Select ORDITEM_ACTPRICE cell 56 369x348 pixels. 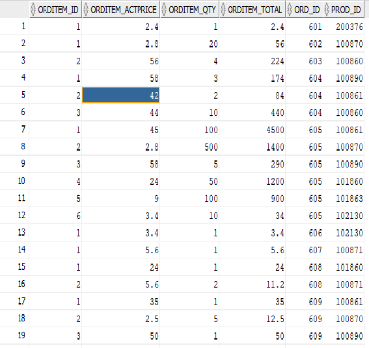point(121,61)
